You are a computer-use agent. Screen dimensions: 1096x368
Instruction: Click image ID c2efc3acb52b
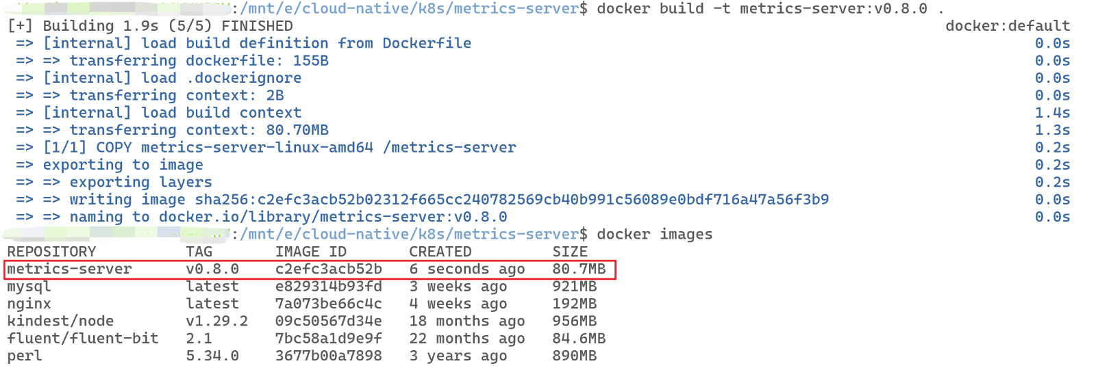point(329,270)
